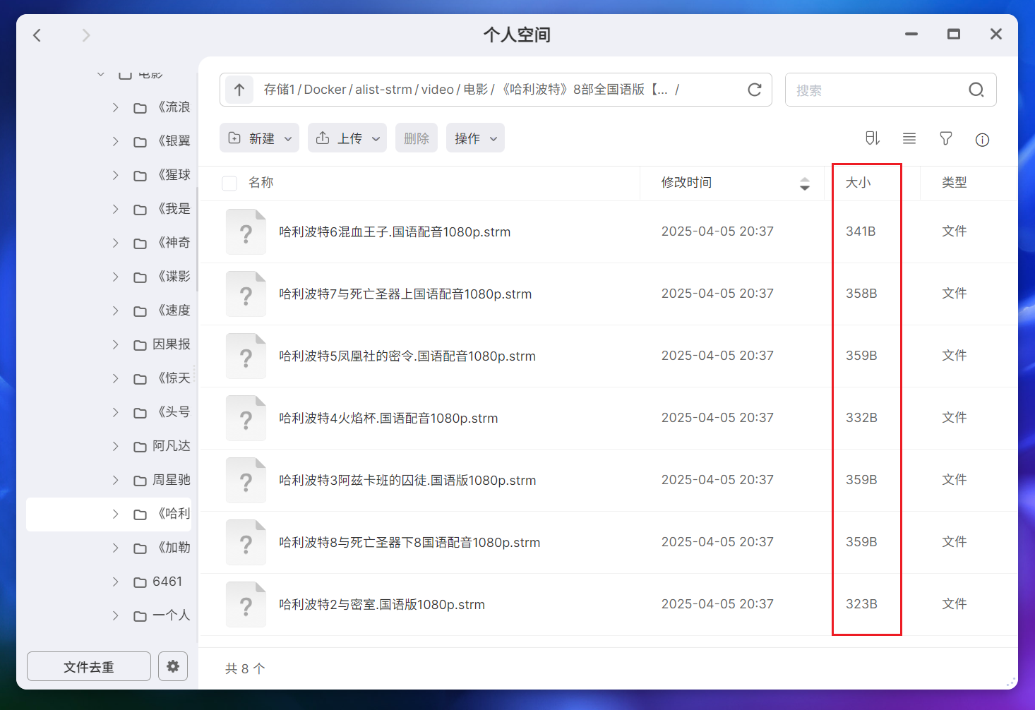
Task: Expand the 一个人 folder chevron
Action: point(115,615)
